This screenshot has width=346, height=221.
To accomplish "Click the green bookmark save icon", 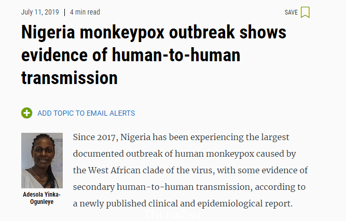I will pos(305,12).
